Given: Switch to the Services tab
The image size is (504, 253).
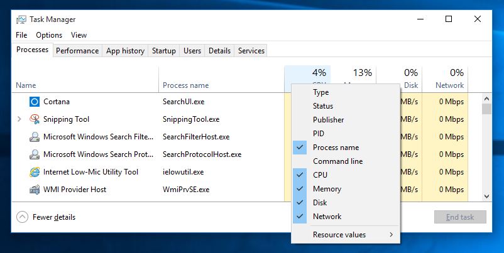Looking at the screenshot, I should (x=251, y=51).
